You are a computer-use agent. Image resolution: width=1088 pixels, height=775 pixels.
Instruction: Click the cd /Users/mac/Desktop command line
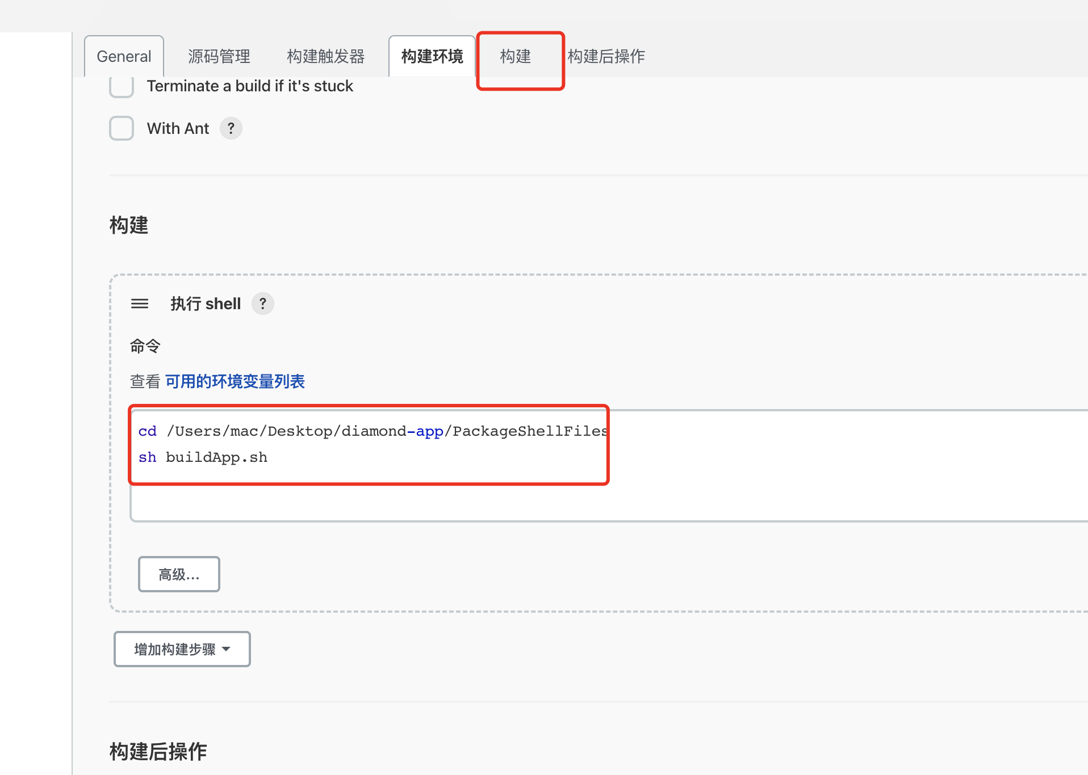tap(373, 431)
